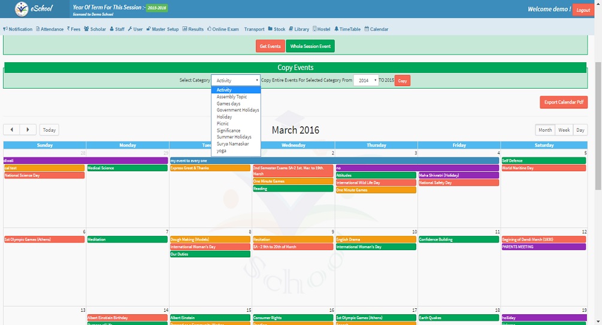Go to previous month with left arrow
The height and width of the screenshot is (325, 602).
coord(11,130)
